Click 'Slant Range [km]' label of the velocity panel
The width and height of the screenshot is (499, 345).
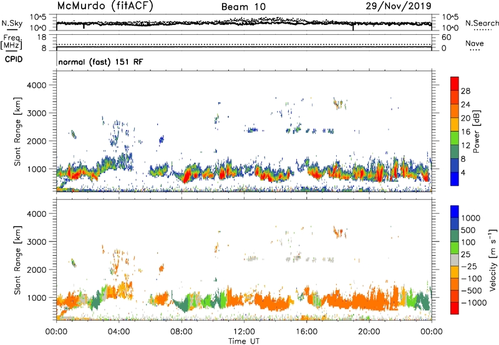point(17,260)
